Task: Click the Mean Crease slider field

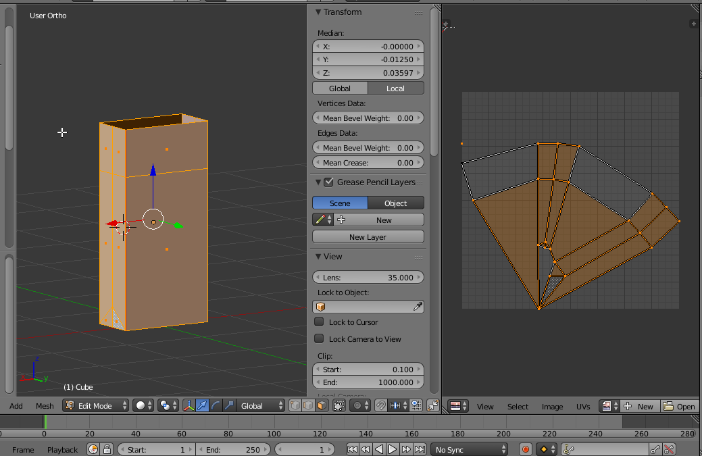Action: pos(368,163)
